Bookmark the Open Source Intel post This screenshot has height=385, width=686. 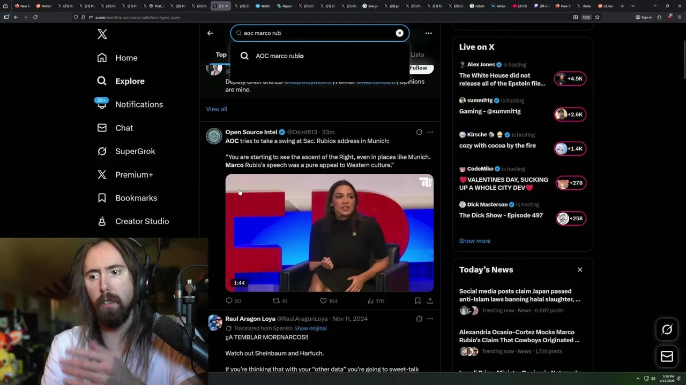(417, 301)
